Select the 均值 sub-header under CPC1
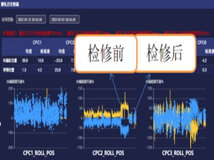The width and height of the screenshot is (214, 160). 29,52
